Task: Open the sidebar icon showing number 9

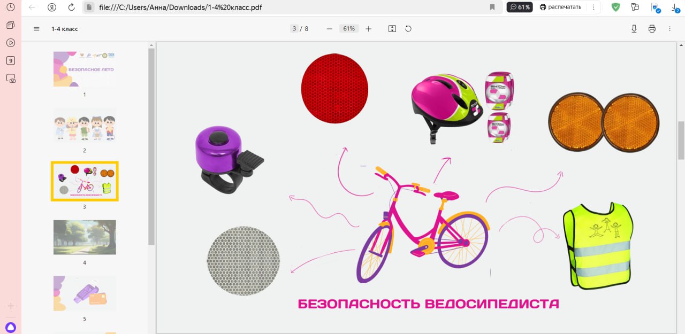Action: pos(10,60)
